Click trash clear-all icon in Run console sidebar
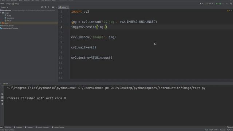This screenshot has height=131, width=233. (2, 104)
